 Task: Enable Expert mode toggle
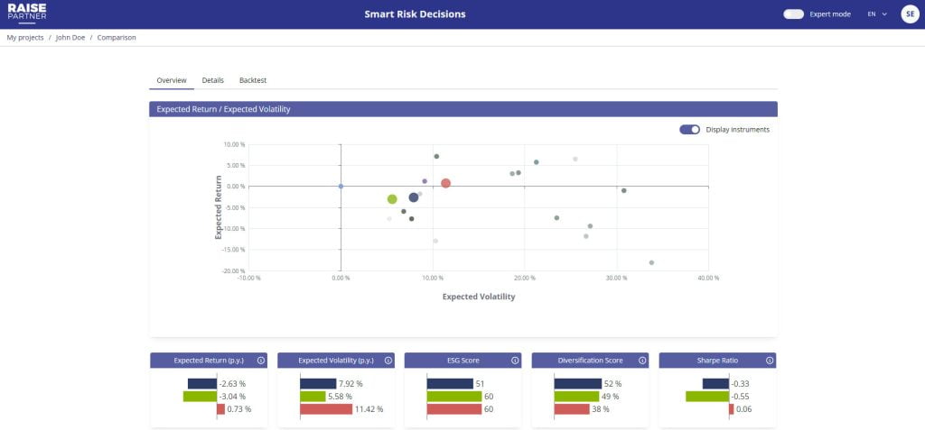[793, 14]
